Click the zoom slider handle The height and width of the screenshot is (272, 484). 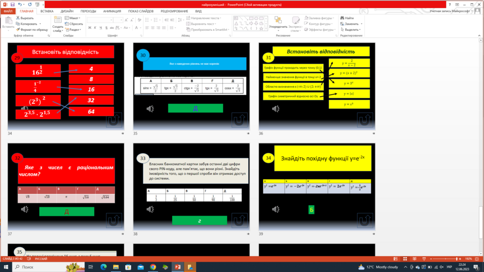coord(457,259)
